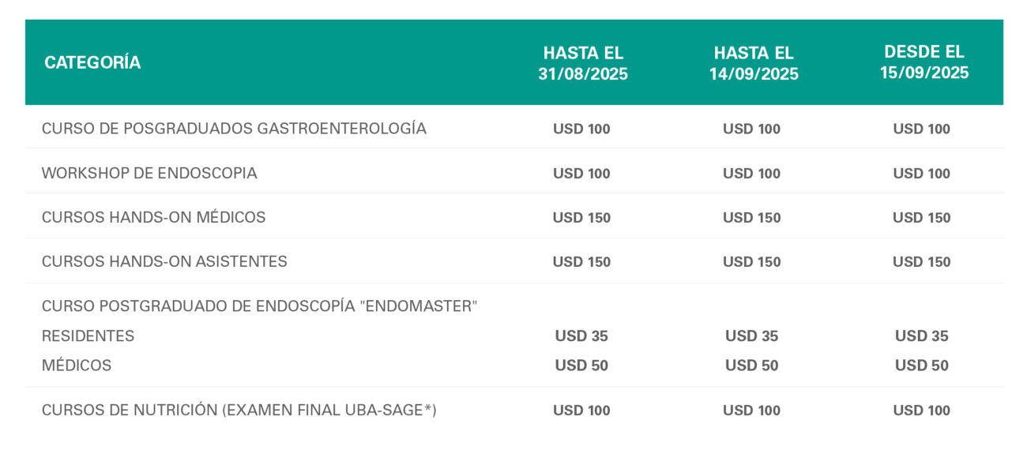Click the Médicos sub-row under Endomaster
This screenshot has height=450, width=1027.
click(x=77, y=365)
